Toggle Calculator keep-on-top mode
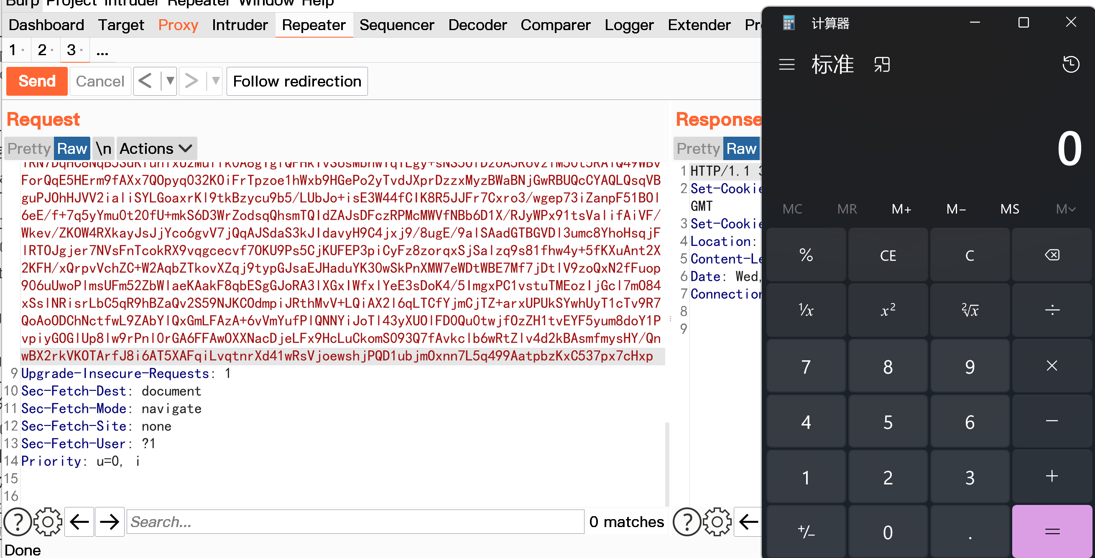Viewport: 1095px width, 558px height. coord(882,65)
